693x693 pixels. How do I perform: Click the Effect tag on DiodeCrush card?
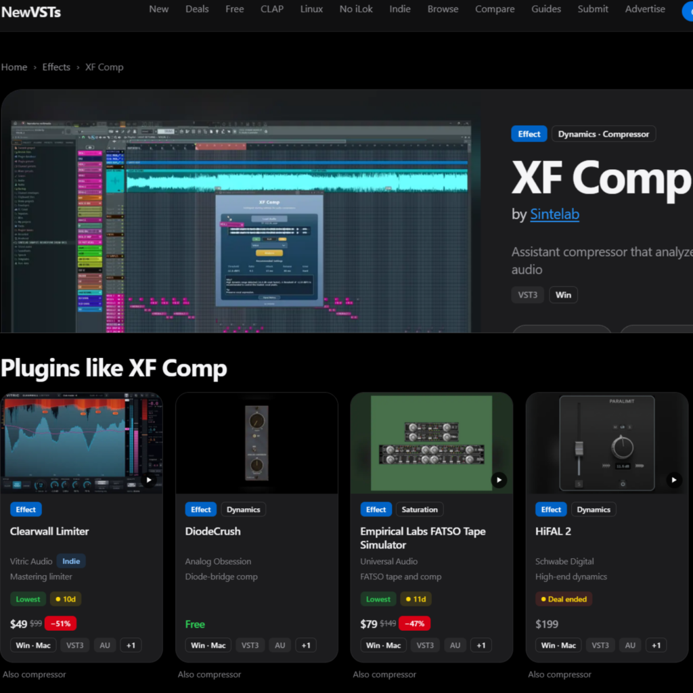pos(200,510)
